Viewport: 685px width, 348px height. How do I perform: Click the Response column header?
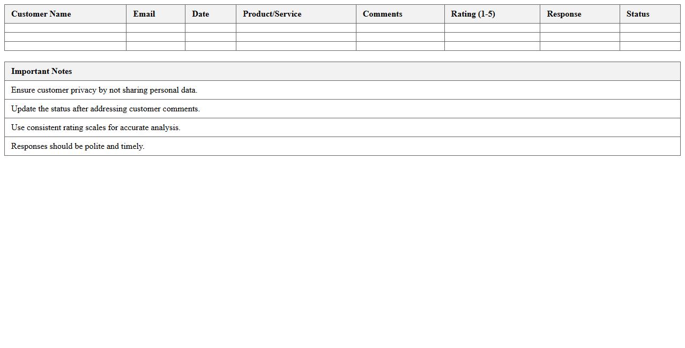click(564, 14)
